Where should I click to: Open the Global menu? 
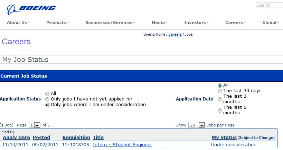(x=271, y=23)
